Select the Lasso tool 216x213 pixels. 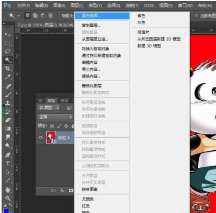(x=8, y=52)
